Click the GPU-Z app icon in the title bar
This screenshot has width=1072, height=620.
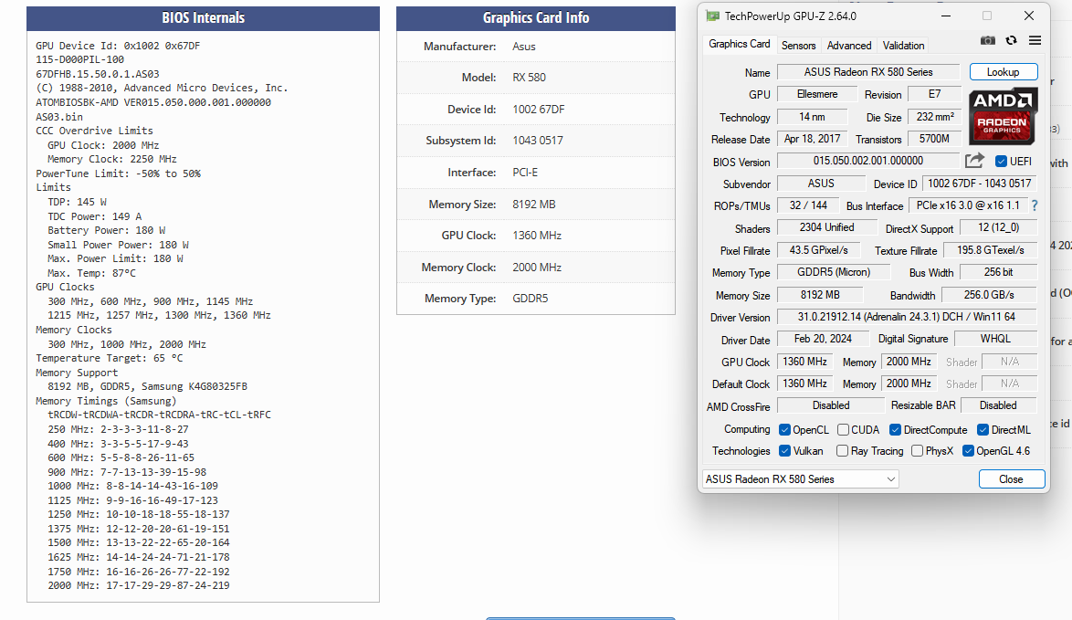712,16
